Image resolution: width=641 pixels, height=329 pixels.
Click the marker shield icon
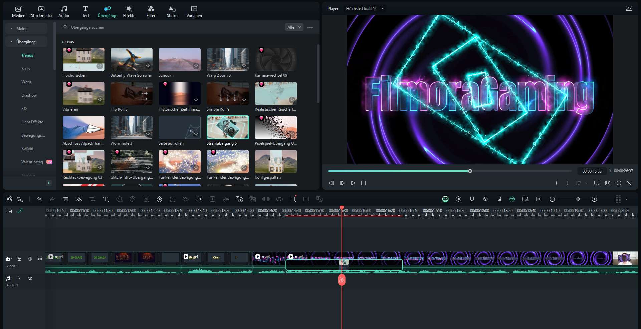(x=472, y=199)
